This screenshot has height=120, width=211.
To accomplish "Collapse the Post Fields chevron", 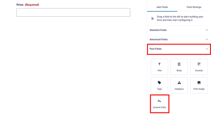I will tap(207, 49).
